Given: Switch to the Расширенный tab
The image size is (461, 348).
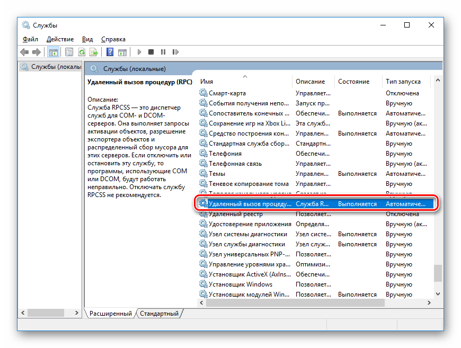Looking at the screenshot, I should pos(110,314).
